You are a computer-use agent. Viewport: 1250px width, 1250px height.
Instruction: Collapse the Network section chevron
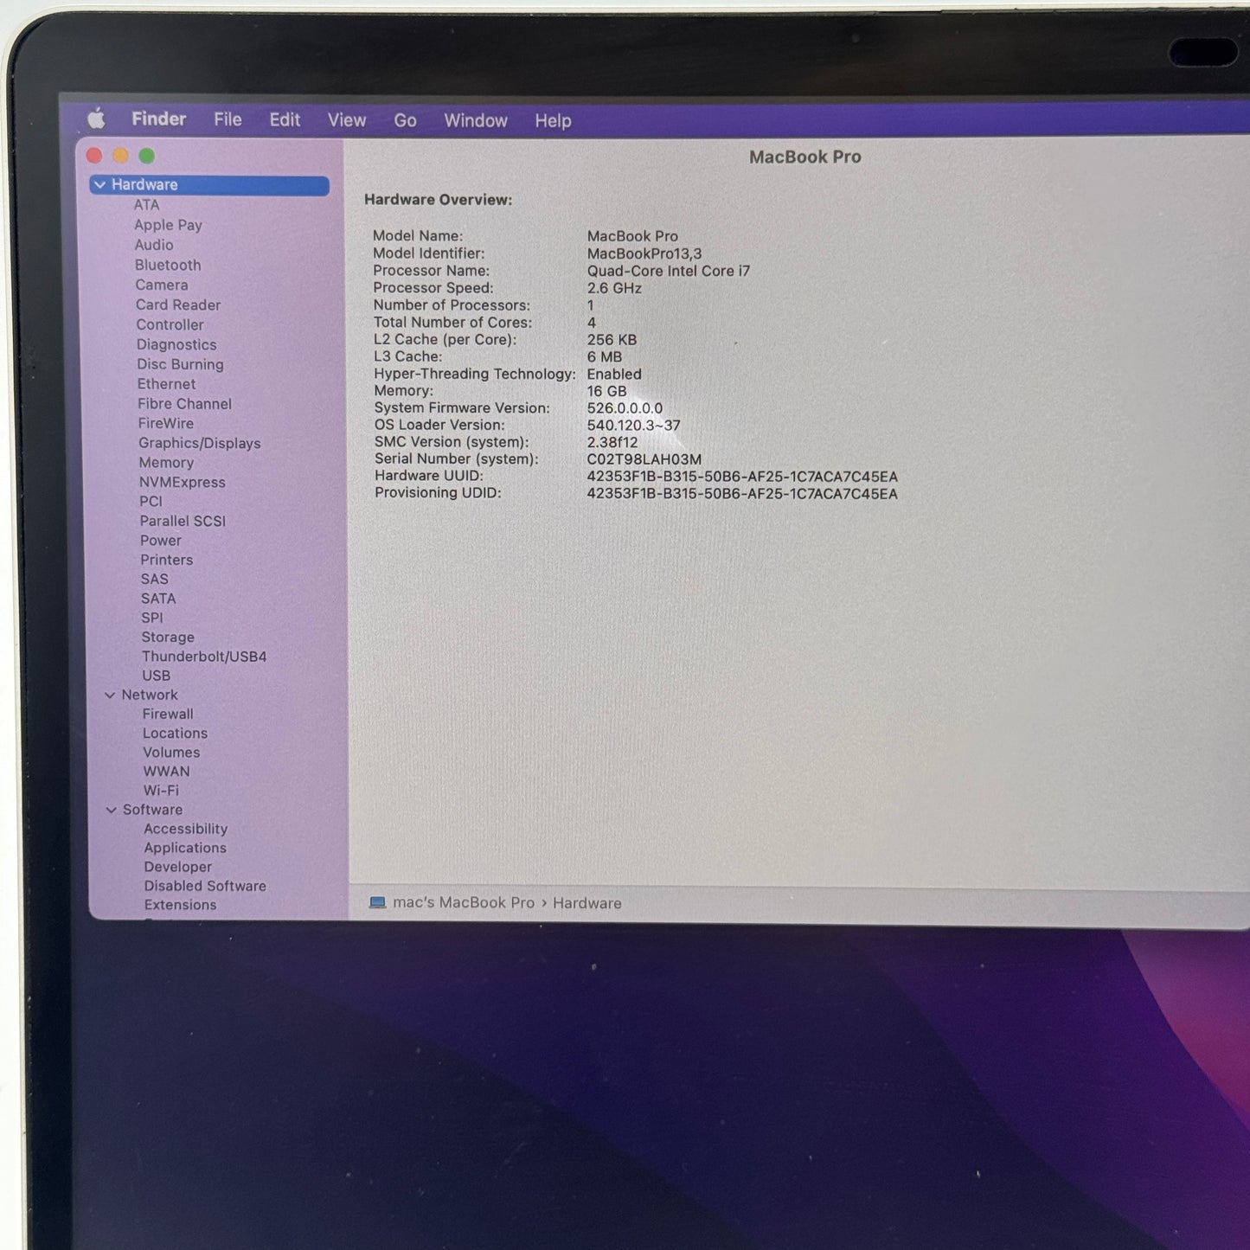point(110,695)
